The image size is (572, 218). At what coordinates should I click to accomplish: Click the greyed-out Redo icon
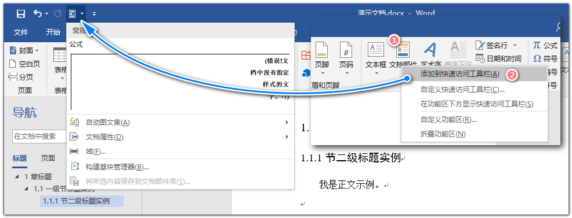pos(57,14)
